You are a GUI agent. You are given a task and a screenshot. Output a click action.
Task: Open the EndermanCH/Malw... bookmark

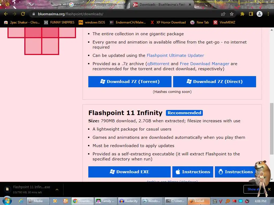128,22
